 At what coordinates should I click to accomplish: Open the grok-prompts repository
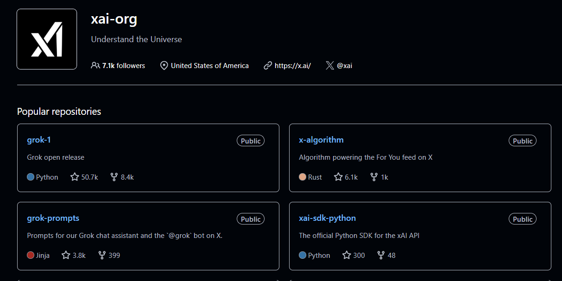(x=53, y=218)
